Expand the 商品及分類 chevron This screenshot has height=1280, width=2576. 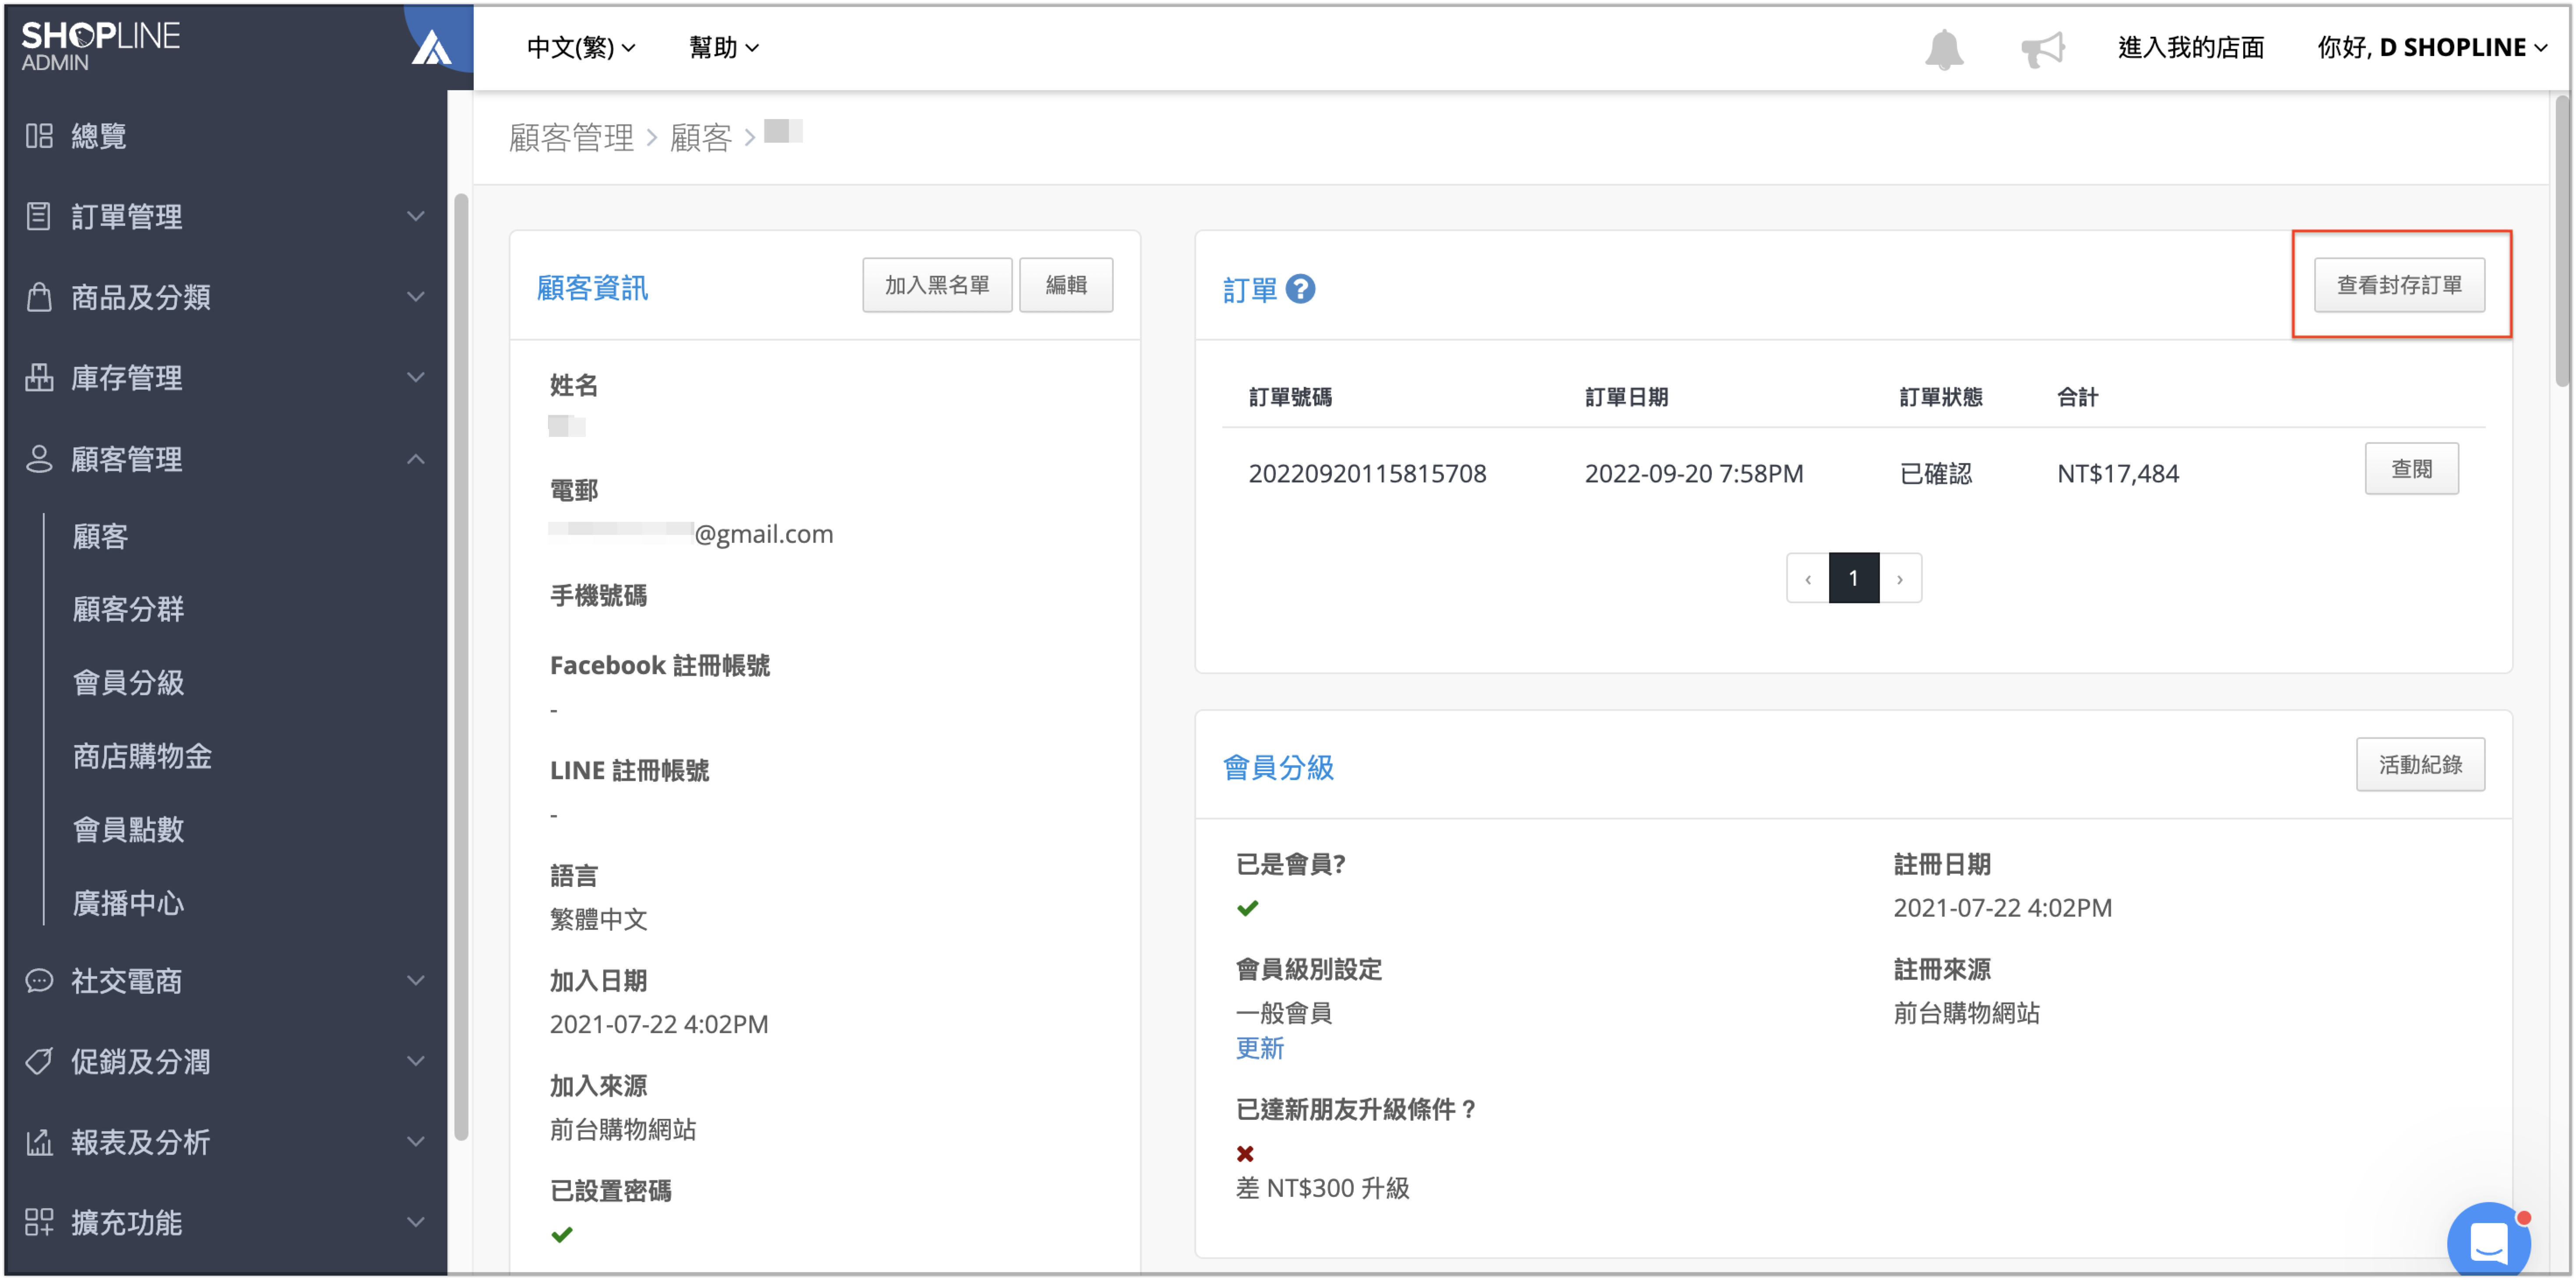point(416,297)
